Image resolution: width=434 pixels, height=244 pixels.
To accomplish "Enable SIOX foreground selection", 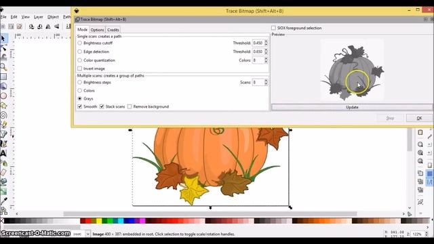I will (x=273, y=28).
